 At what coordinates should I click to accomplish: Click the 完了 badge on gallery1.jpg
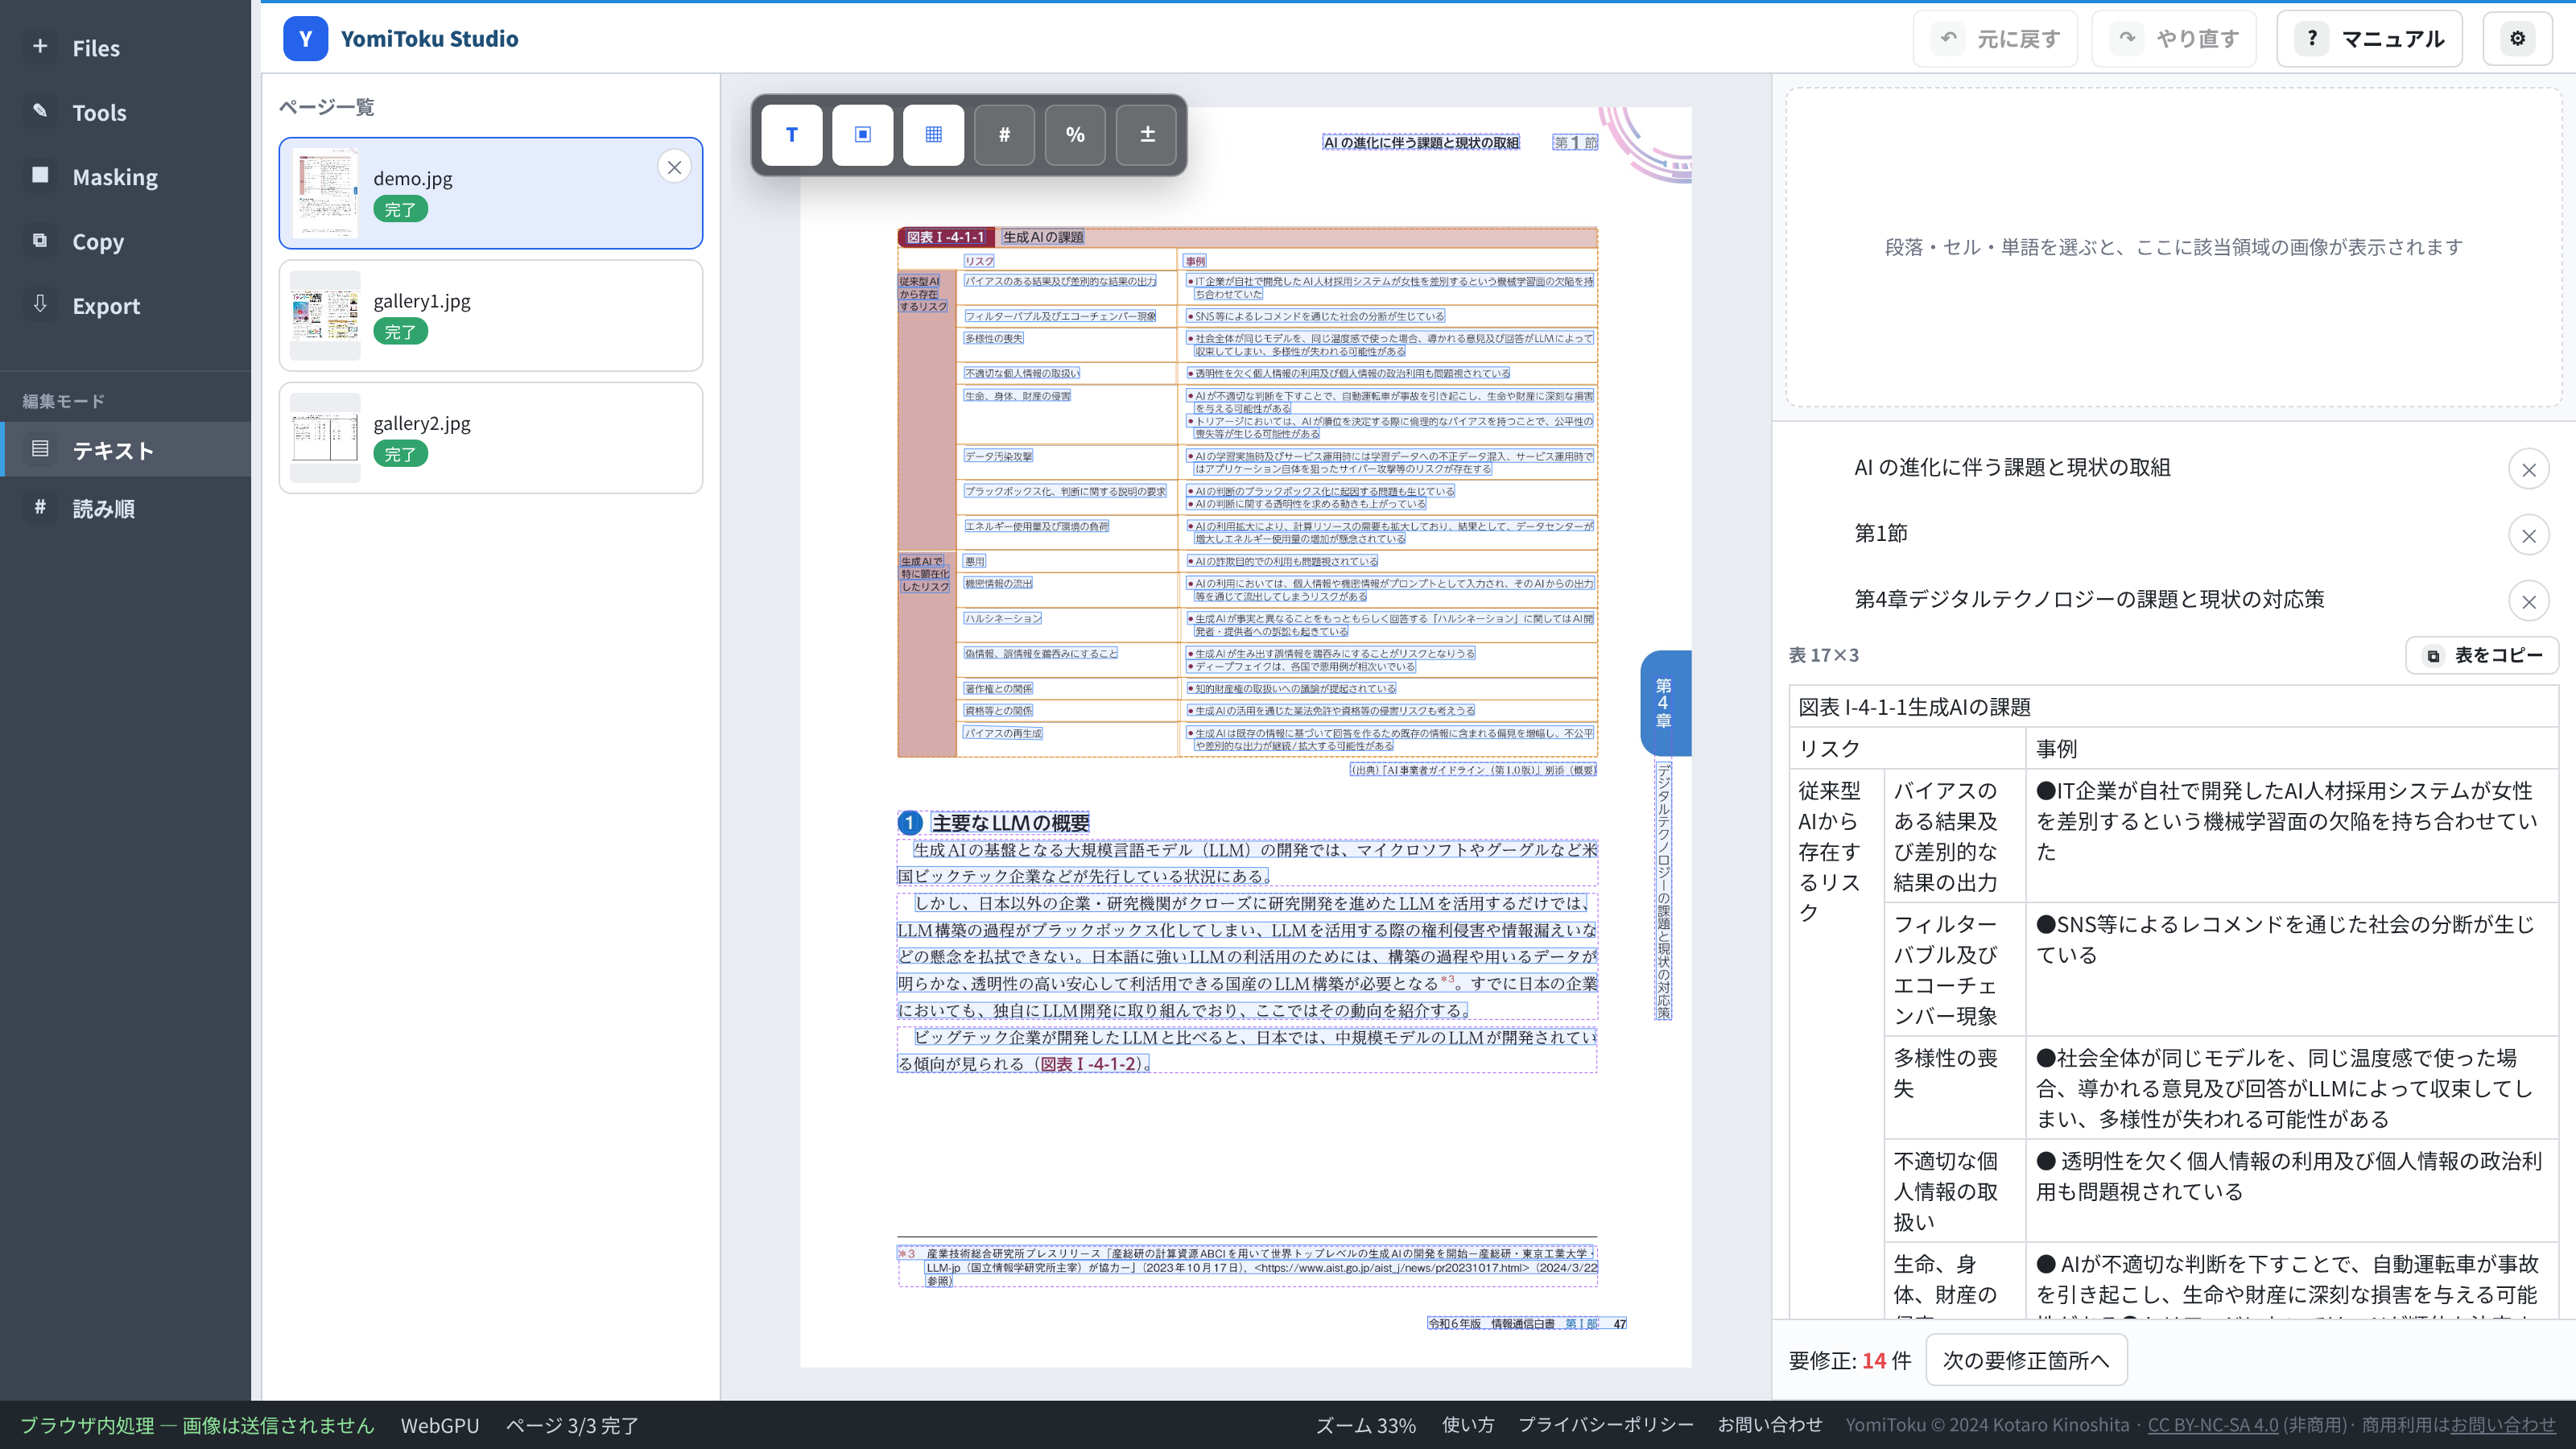(x=400, y=331)
